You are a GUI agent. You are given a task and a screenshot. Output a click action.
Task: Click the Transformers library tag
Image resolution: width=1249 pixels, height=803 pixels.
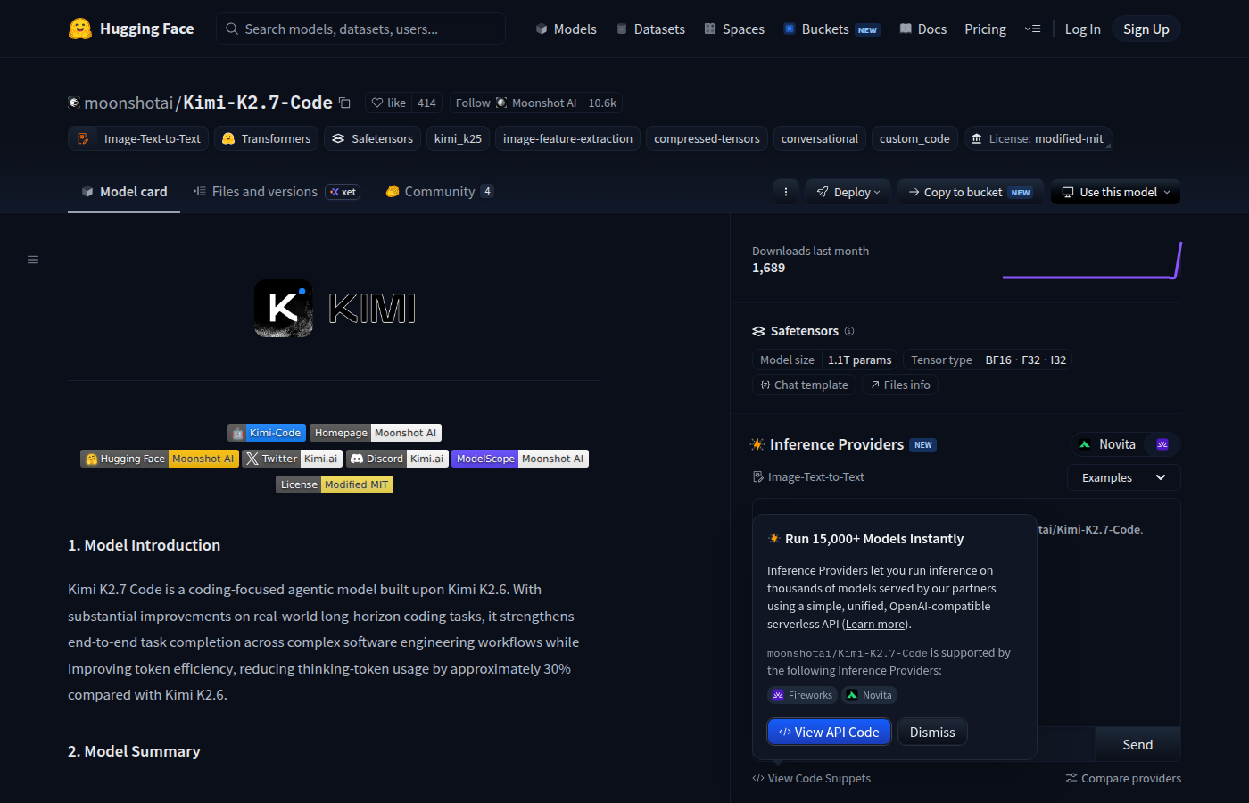pyautogui.click(x=266, y=138)
